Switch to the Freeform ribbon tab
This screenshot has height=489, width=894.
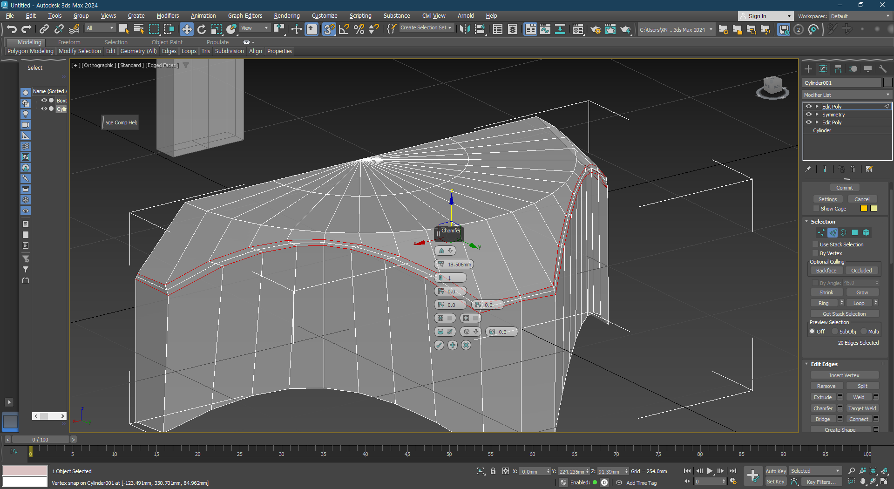(x=69, y=42)
